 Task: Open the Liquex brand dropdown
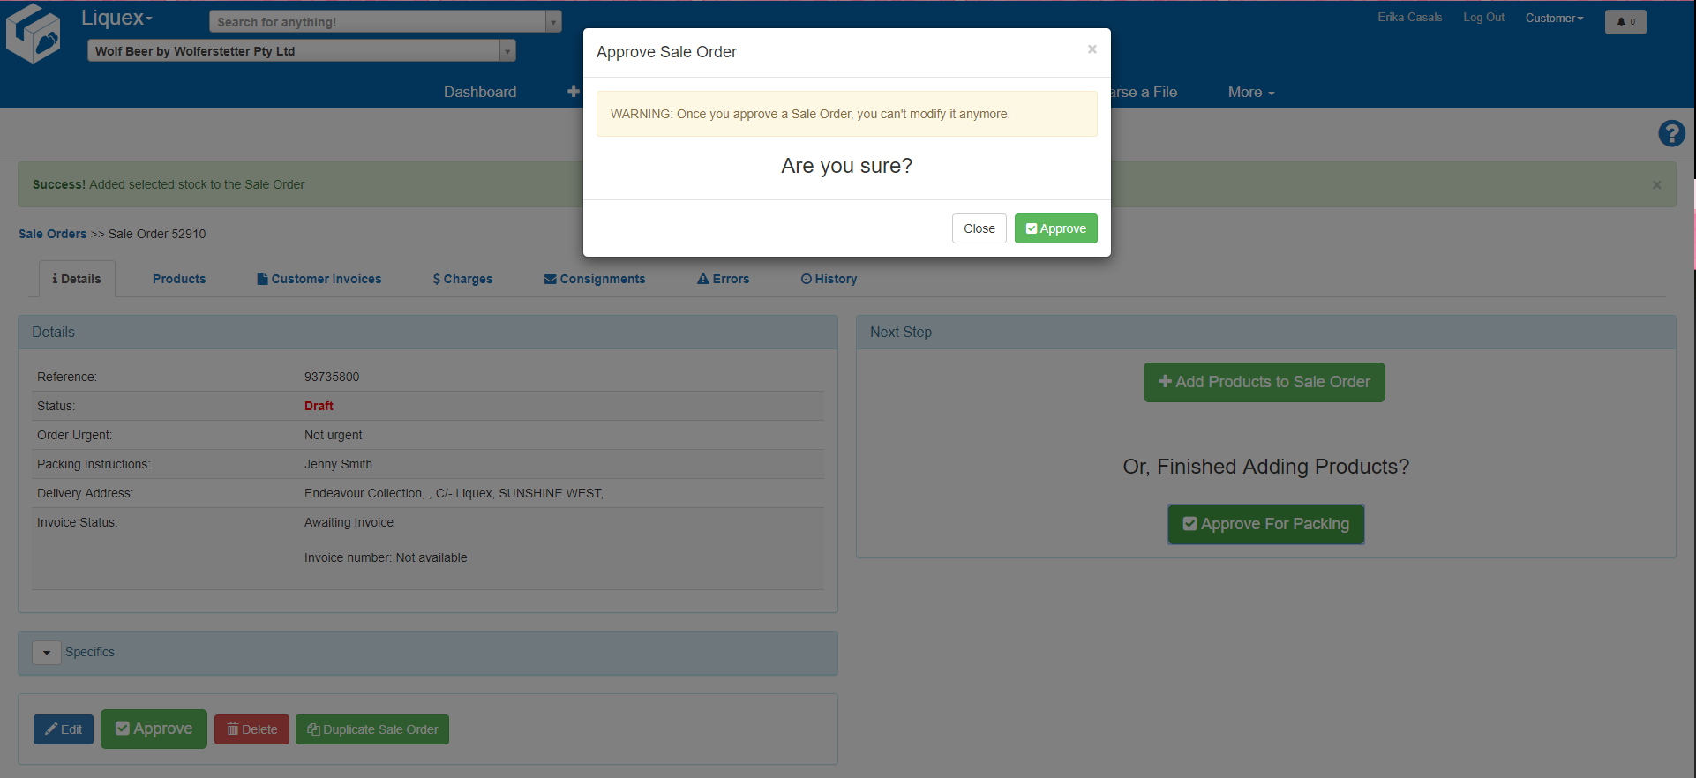pos(116,18)
